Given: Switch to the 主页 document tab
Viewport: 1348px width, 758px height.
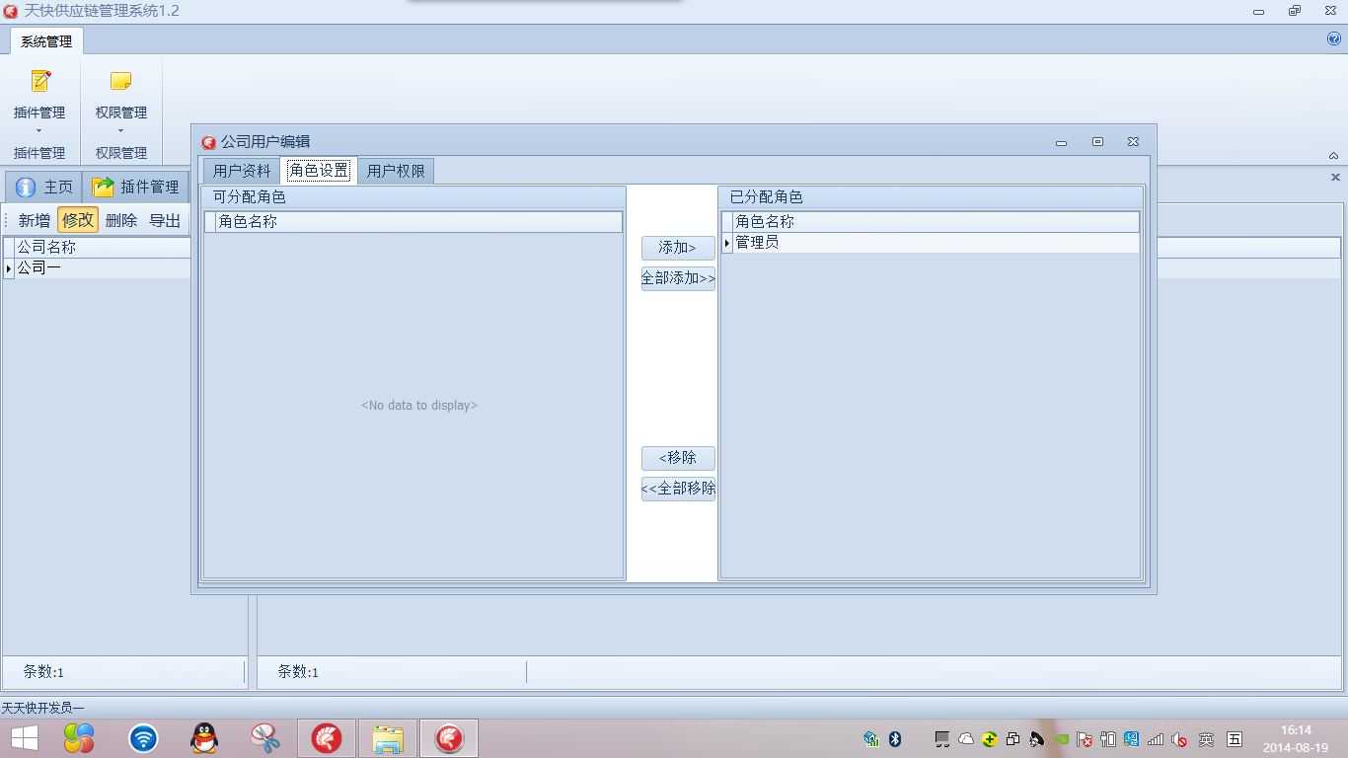Looking at the screenshot, I should pyautogui.click(x=44, y=187).
